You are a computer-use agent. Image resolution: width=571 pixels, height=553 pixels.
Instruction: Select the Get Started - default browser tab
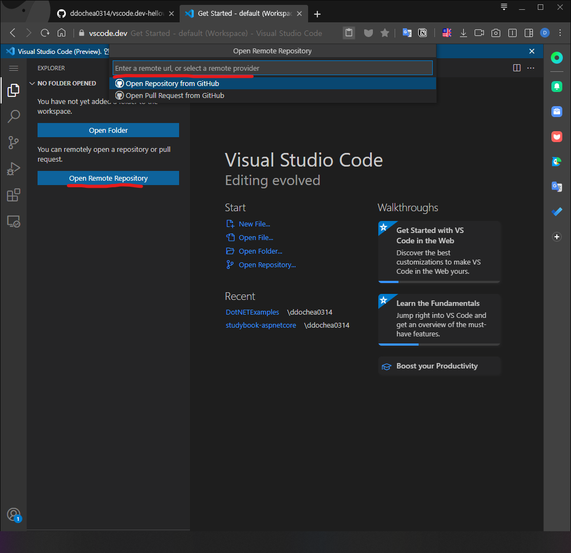coord(243,14)
